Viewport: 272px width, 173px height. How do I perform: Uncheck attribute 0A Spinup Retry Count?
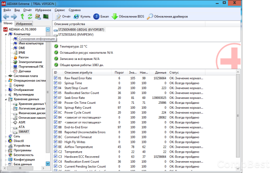click(x=56, y=107)
